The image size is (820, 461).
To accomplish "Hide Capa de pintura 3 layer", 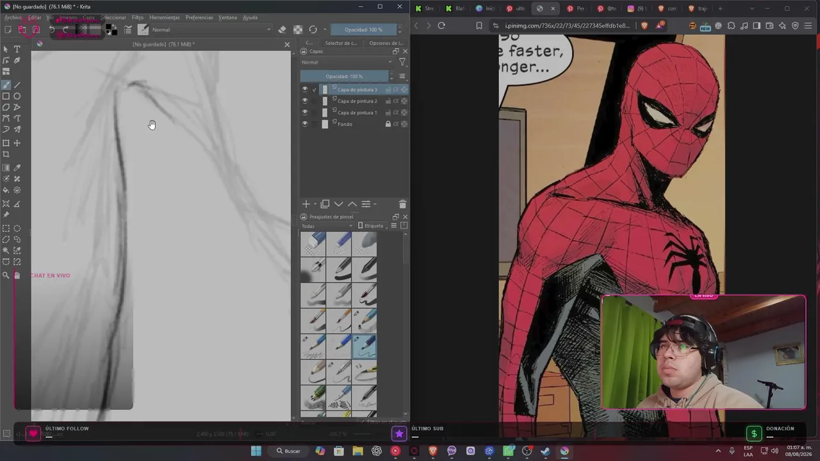I will click(x=305, y=90).
